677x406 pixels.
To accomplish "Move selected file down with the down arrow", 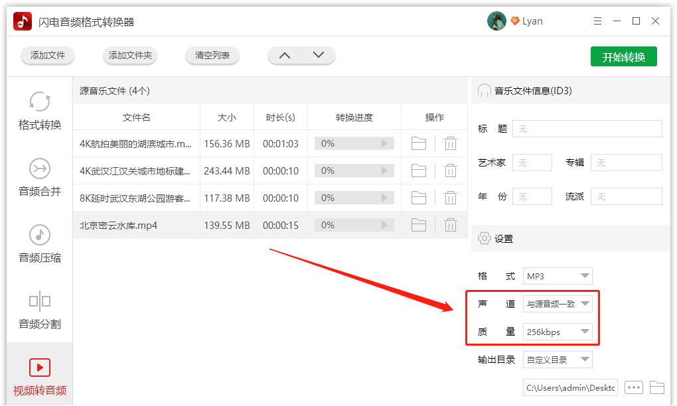I will click(x=318, y=55).
